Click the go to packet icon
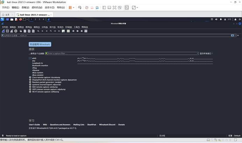 [51, 31]
